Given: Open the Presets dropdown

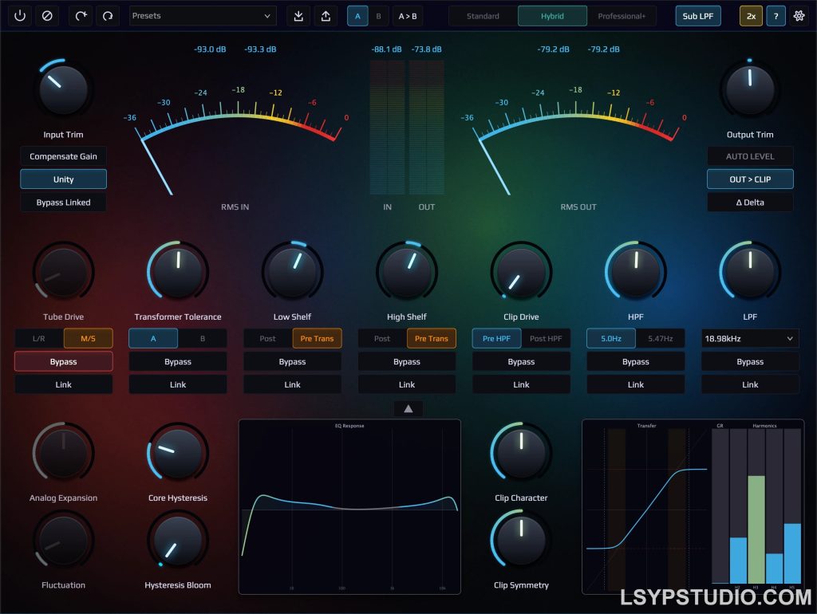Looking at the screenshot, I should click(x=203, y=15).
